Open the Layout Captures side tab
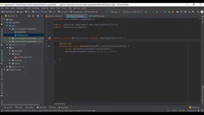The height and width of the screenshot is (115, 204). point(2,57)
